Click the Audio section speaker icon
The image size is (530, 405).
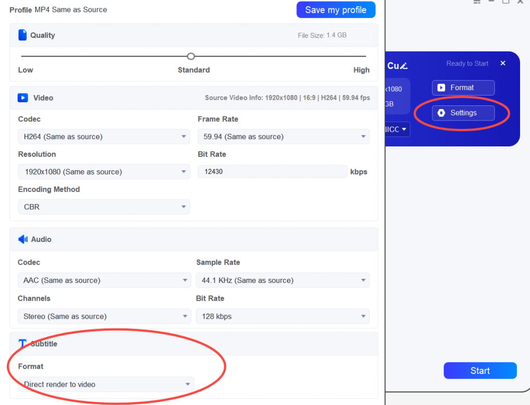point(23,239)
